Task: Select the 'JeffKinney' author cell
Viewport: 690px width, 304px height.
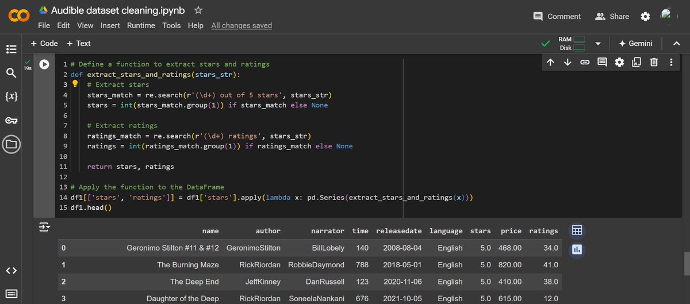Action: [262, 282]
